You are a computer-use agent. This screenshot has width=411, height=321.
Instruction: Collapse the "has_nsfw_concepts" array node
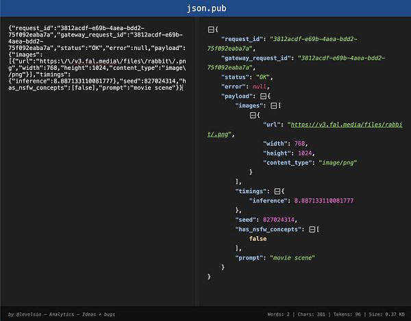(x=312, y=229)
